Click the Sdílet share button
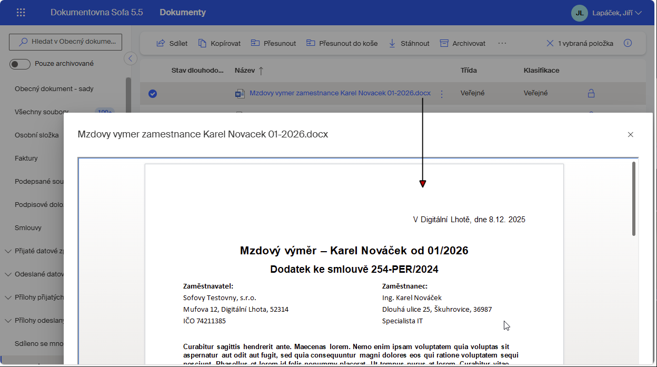The width and height of the screenshot is (657, 367). (x=172, y=43)
